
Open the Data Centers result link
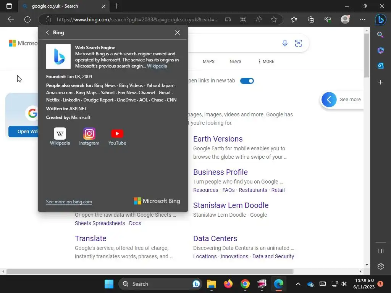pyautogui.click(x=215, y=238)
